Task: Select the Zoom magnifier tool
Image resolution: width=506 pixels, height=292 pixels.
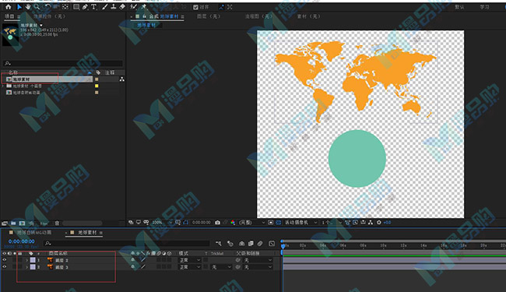Action: point(37,7)
